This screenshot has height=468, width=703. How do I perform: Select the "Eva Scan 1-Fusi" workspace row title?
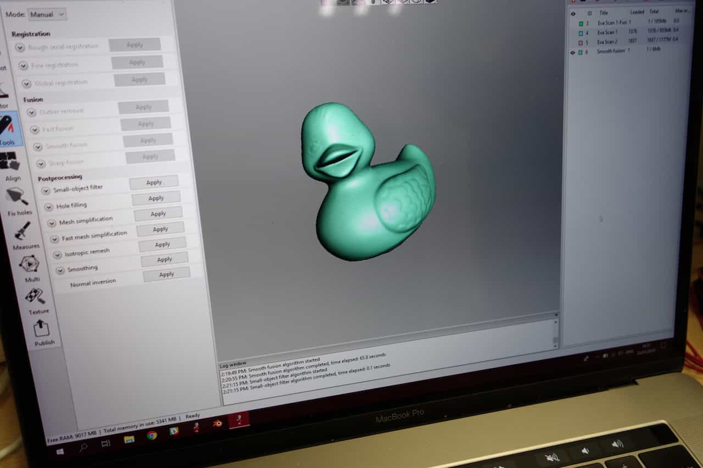click(612, 23)
